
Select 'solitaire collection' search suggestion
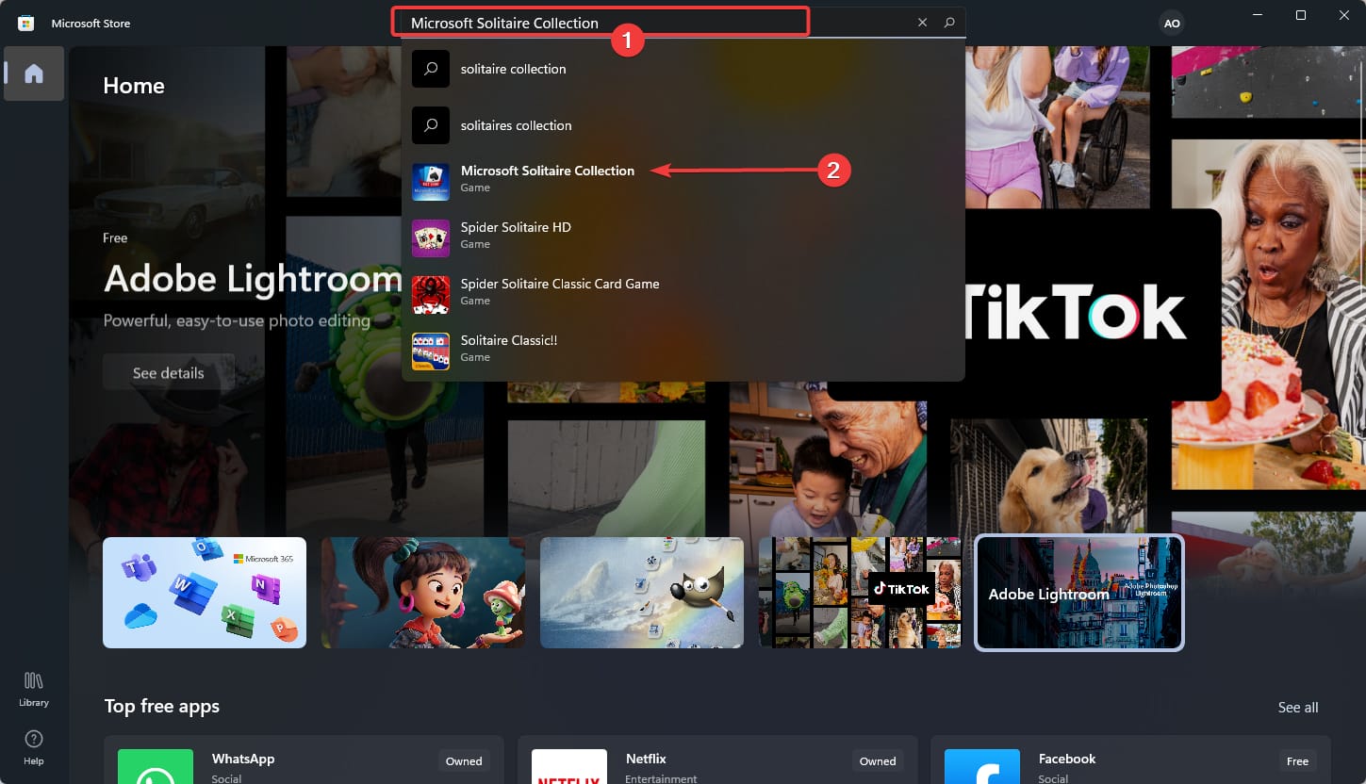[x=683, y=69]
